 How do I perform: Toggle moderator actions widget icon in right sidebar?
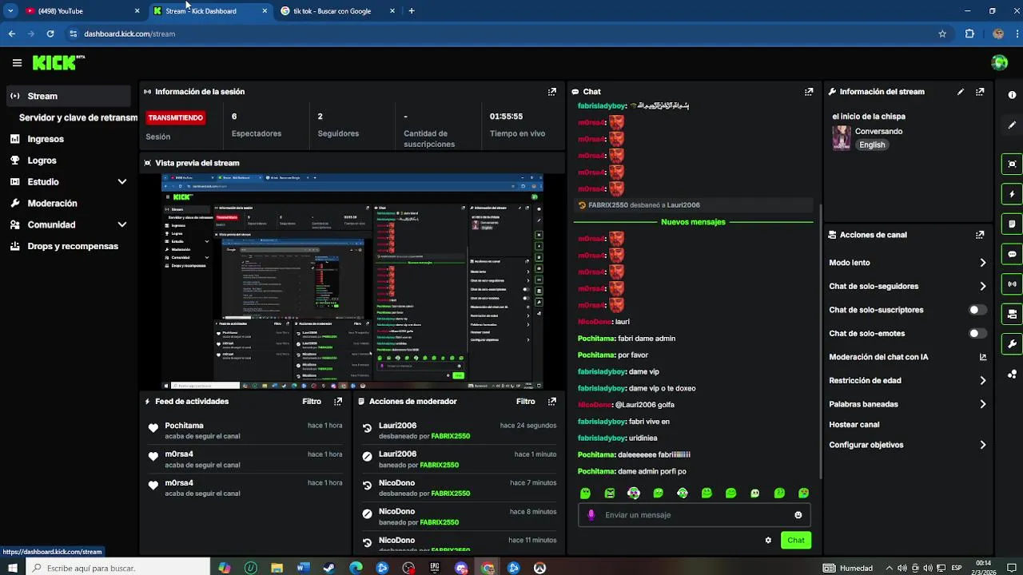1012,314
